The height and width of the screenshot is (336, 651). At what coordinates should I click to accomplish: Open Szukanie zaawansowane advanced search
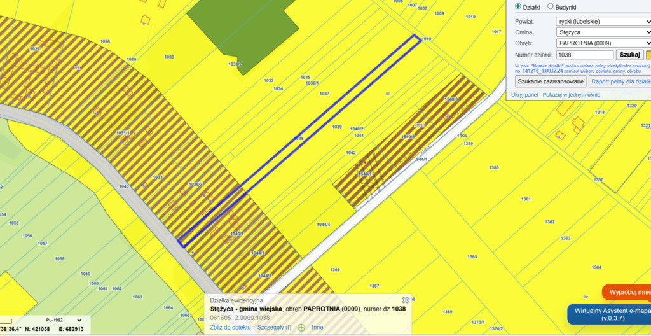(x=551, y=81)
